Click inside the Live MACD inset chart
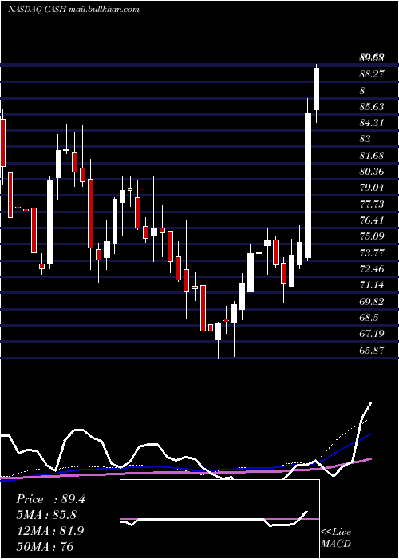Screen dimensions: 399x559 tap(219, 519)
